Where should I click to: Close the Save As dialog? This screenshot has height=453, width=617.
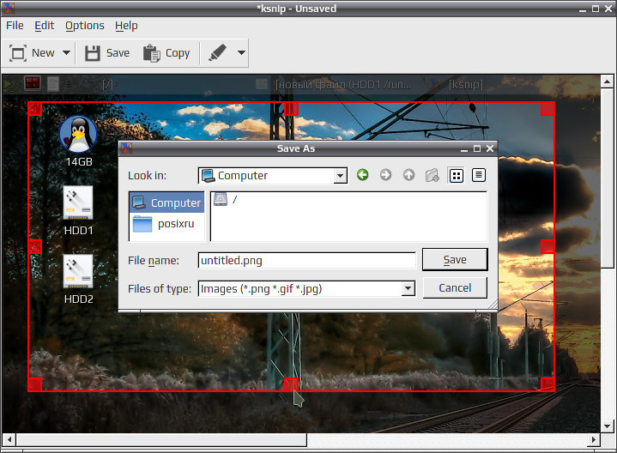[x=490, y=148]
